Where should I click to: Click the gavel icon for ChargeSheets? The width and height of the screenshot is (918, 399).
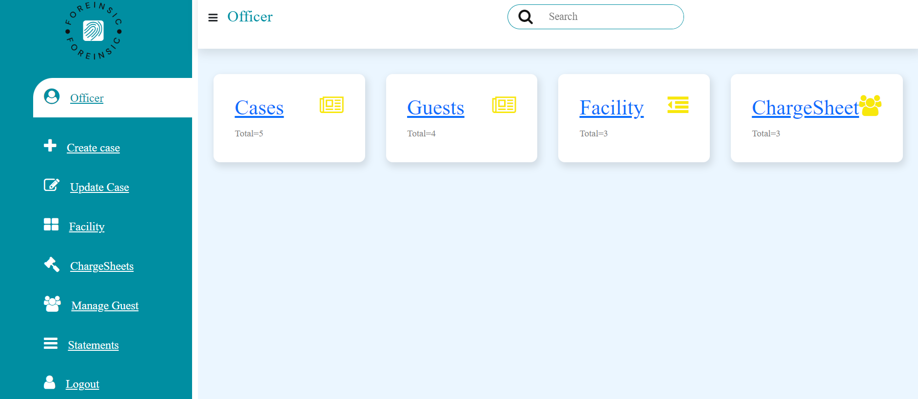point(52,264)
